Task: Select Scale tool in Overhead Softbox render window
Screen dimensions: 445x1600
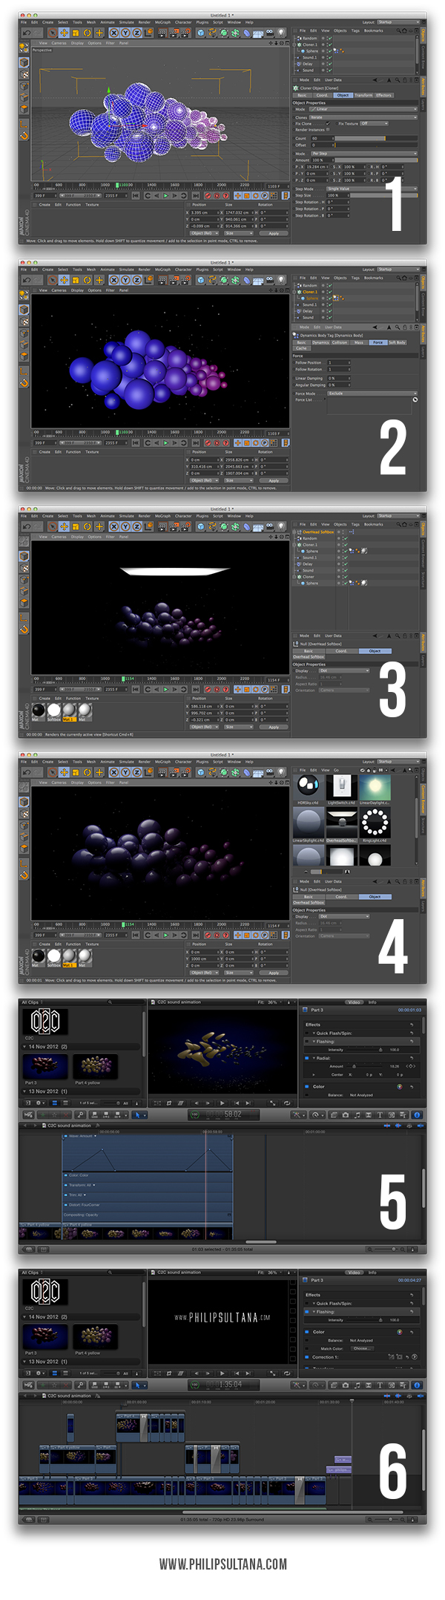Action: [x=75, y=526]
